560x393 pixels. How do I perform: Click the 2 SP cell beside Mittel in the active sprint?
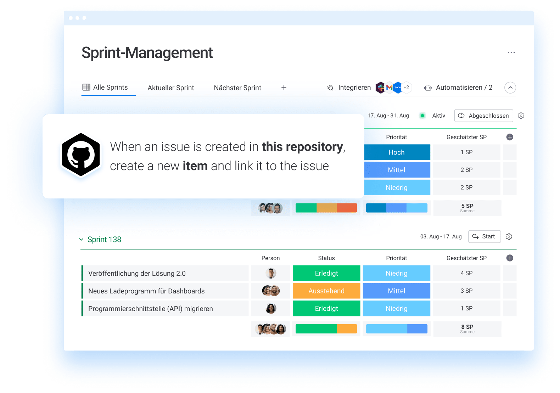[x=466, y=170]
